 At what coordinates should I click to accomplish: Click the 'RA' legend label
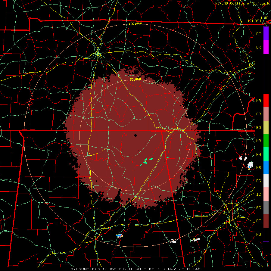click(x=259, y=154)
